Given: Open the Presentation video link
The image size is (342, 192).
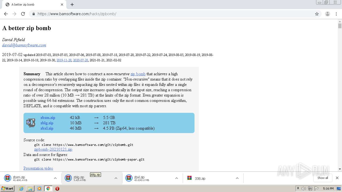Looking at the screenshot, I should [x=38, y=168].
